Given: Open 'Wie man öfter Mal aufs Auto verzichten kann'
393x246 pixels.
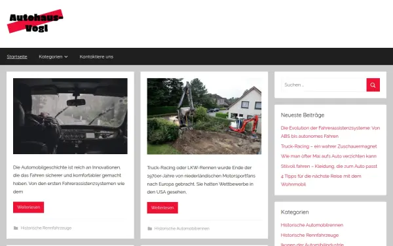Looking at the screenshot, I should coord(329,156).
